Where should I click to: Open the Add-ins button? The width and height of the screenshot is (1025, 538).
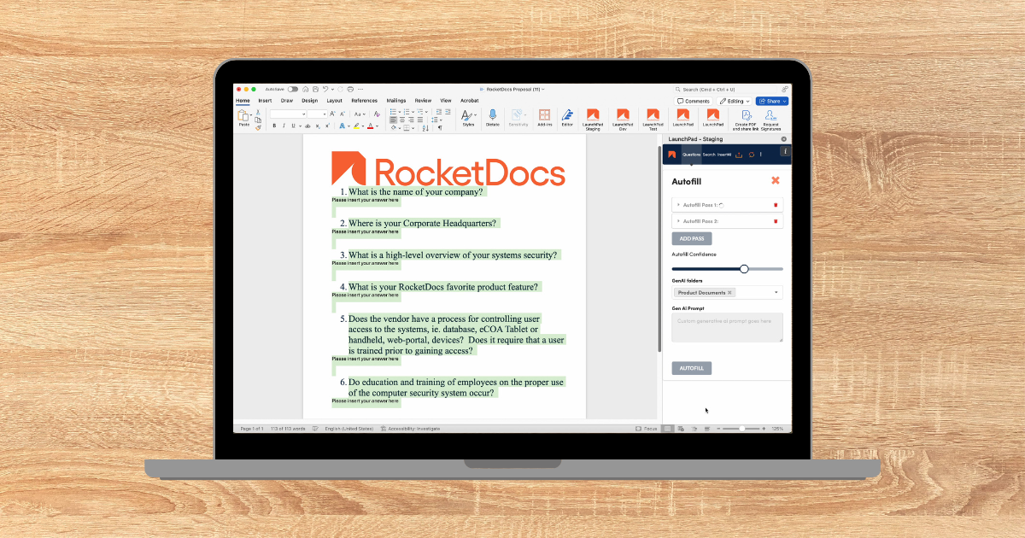pos(544,118)
